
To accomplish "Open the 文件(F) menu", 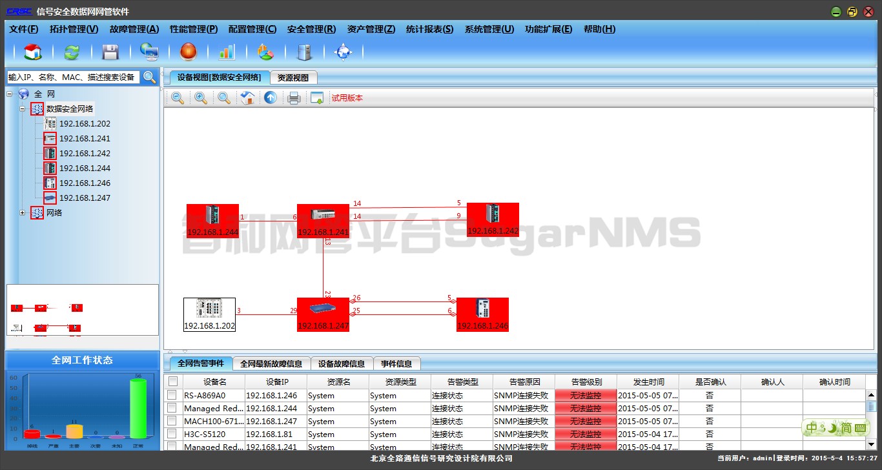I will tap(24, 29).
